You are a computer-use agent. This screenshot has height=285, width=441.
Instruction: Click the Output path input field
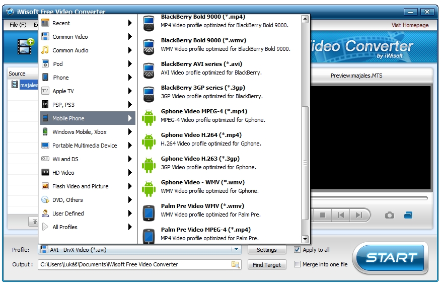tap(135, 264)
